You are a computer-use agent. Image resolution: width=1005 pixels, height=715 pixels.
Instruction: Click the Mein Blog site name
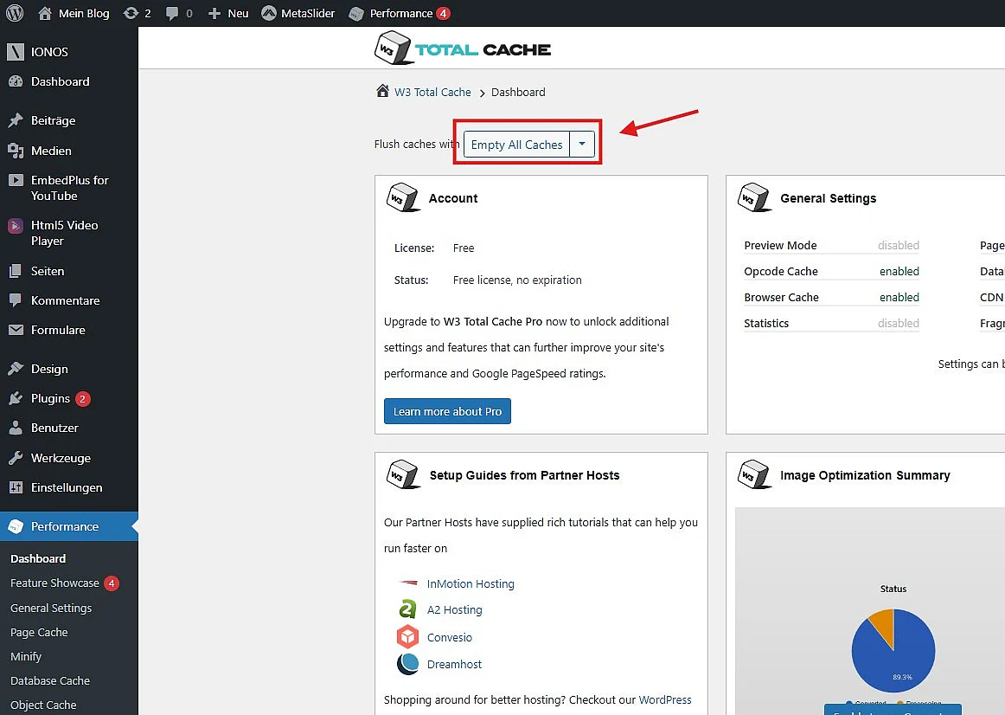84,14
